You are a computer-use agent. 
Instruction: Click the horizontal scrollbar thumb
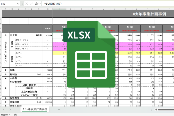click(x=166, y=110)
